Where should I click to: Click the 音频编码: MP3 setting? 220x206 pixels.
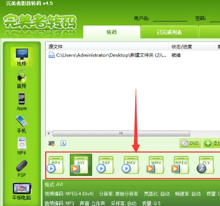click(59, 203)
